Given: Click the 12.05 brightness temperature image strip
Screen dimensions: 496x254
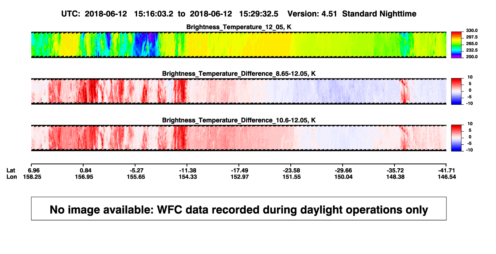Looking at the screenshot, I should 238,45.
